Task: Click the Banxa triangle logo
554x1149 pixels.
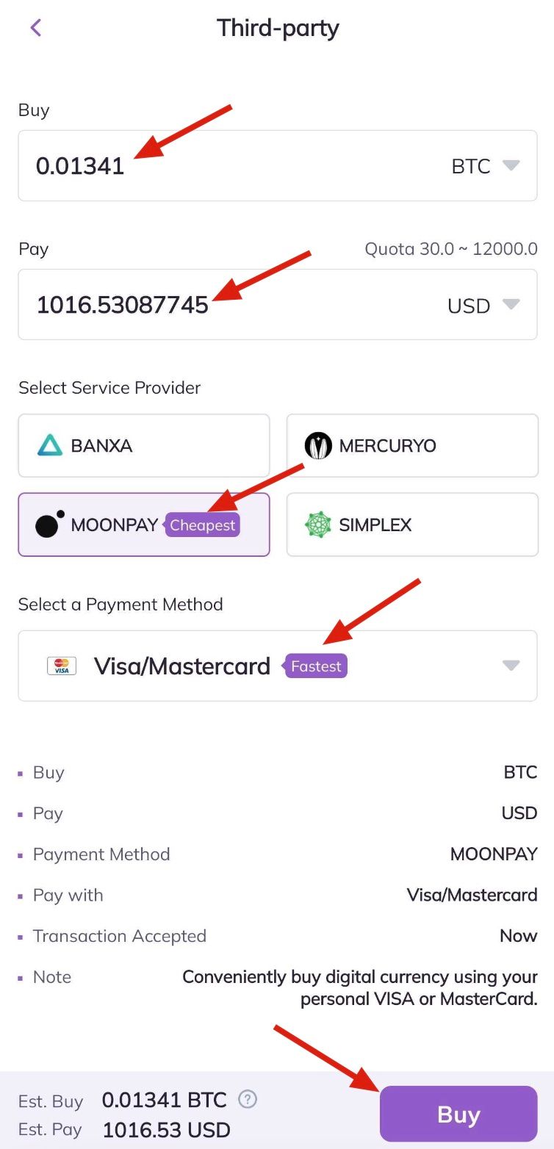Action: pos(50,446)
